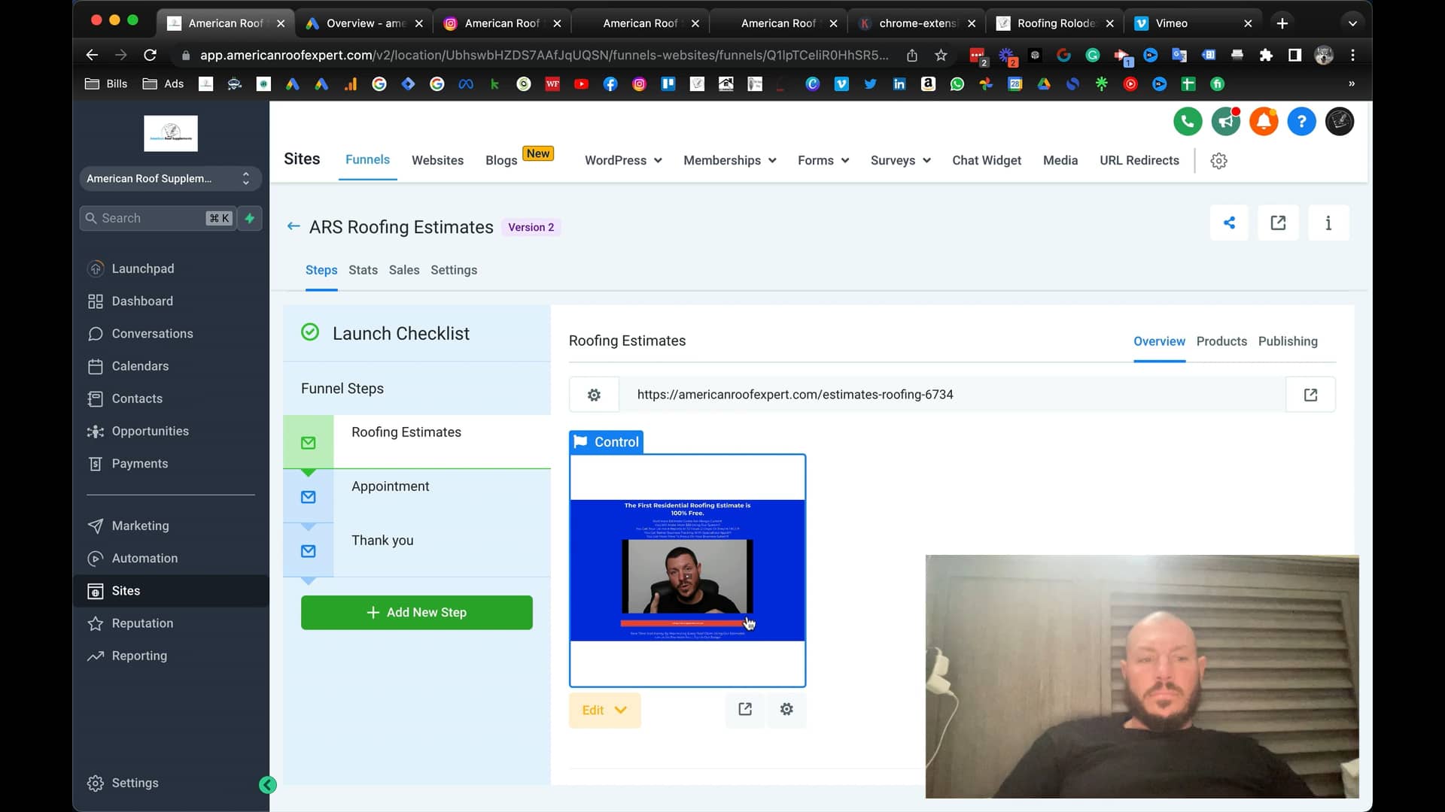The image size is (1445, 812).
Task: Click the gear icon beside the step URL
Action: (x=594, y=395)
